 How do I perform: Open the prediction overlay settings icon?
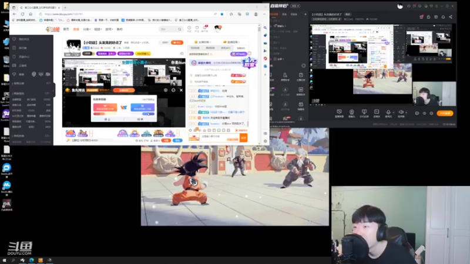[166, 90]
